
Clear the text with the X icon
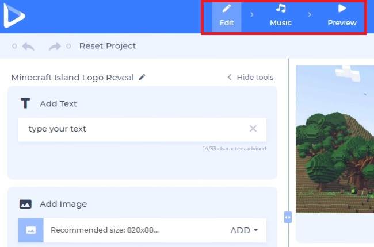tap(253, 129)
